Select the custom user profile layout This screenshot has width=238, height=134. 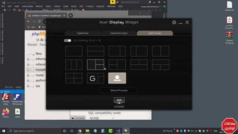coord(117,78)
